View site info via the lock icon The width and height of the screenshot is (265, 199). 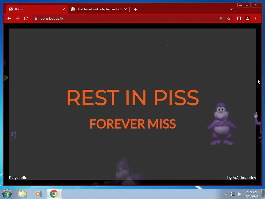(36, 18)
